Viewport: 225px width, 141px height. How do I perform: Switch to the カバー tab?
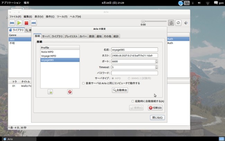click(83, 36)
